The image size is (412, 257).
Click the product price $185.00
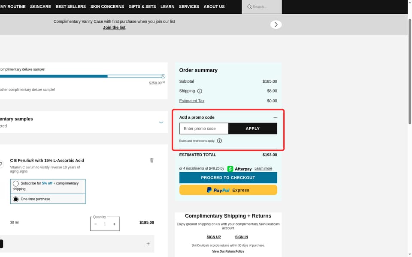pyautogui.click(x=147, y=223)
